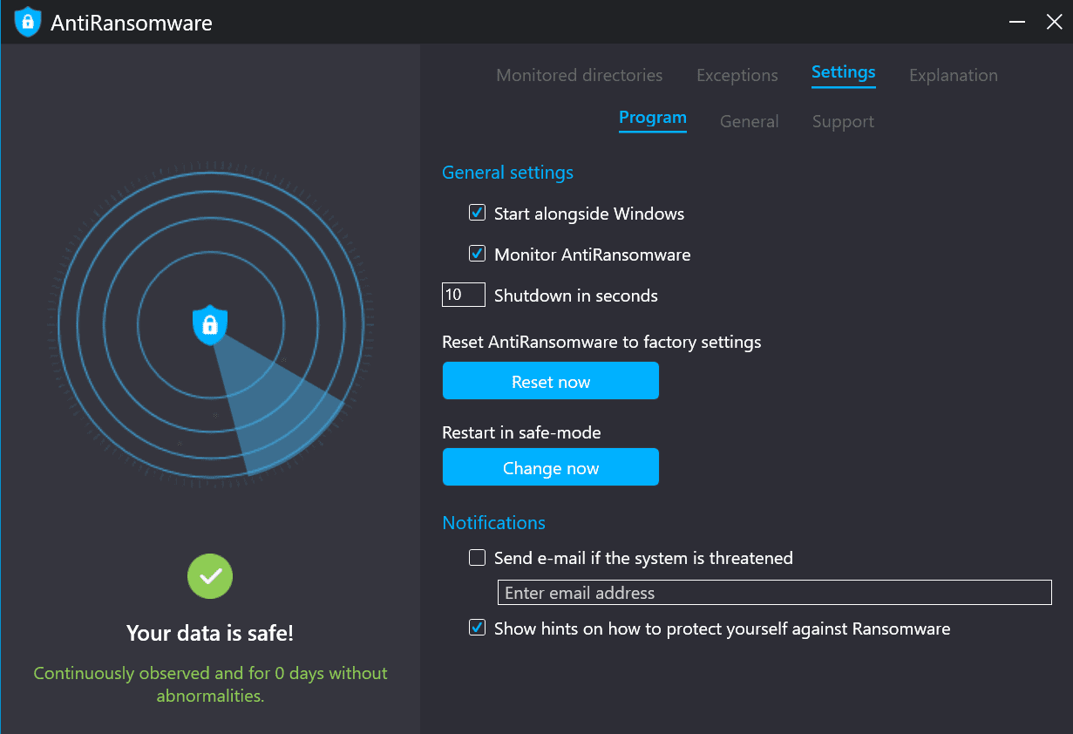
Task: Enable Send e-mail if system threatened
Action: [x=477, y=557]
